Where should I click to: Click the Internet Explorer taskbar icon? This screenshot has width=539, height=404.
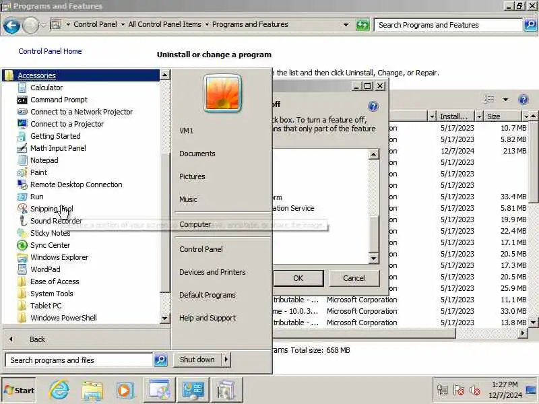pos(59,390)
